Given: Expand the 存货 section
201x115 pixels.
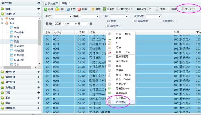Looking at the screenshot, I should 38,93.
